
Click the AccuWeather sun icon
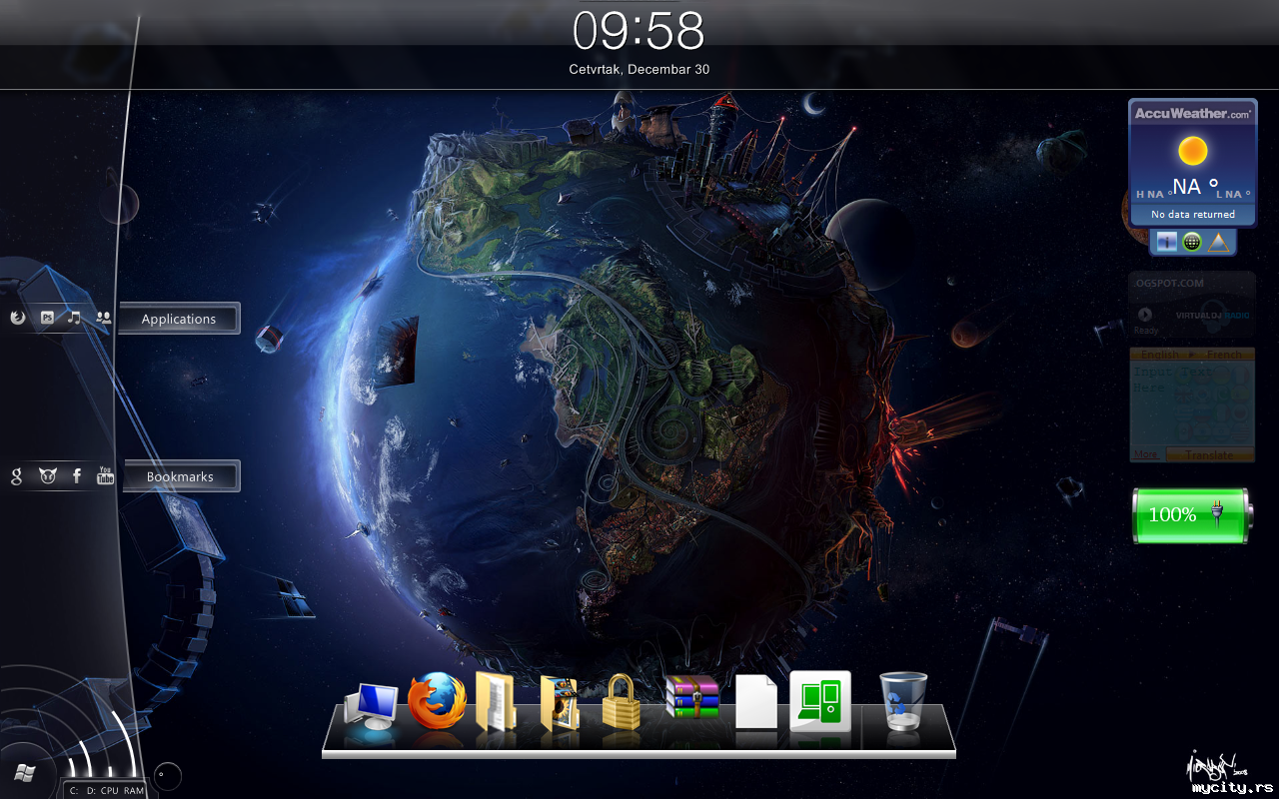(x=1192, y=151)
